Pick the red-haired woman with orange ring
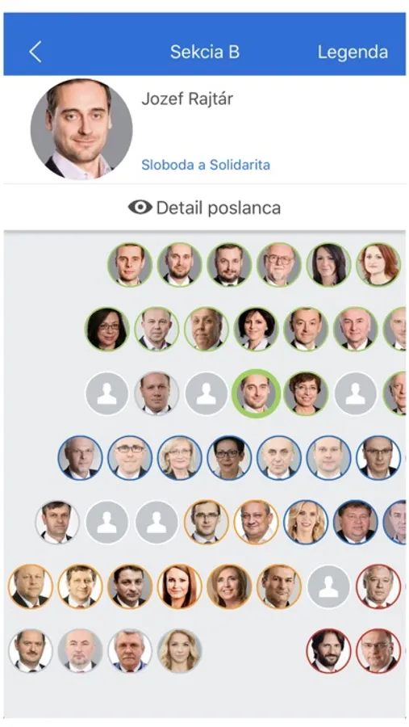Image resolution: width=409 pixels, height=727 pixels. coord(180,586)
